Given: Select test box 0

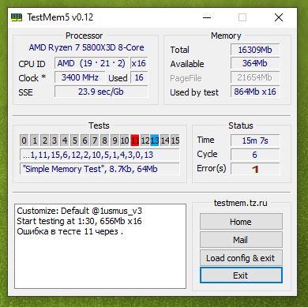Looking at the screenshot, I should [24, 140].
